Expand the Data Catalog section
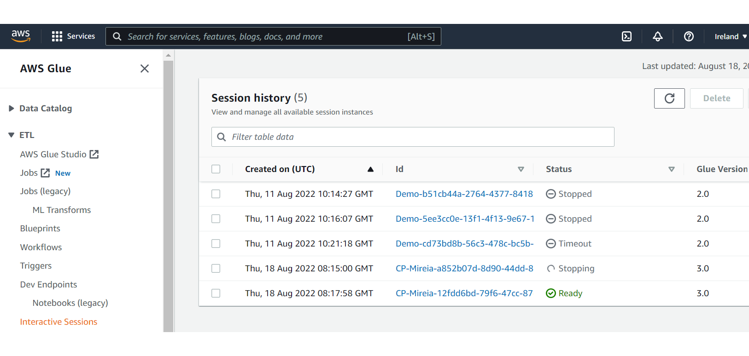The width and height of the screenshot is (749, 356). click(x=12, y=109)
